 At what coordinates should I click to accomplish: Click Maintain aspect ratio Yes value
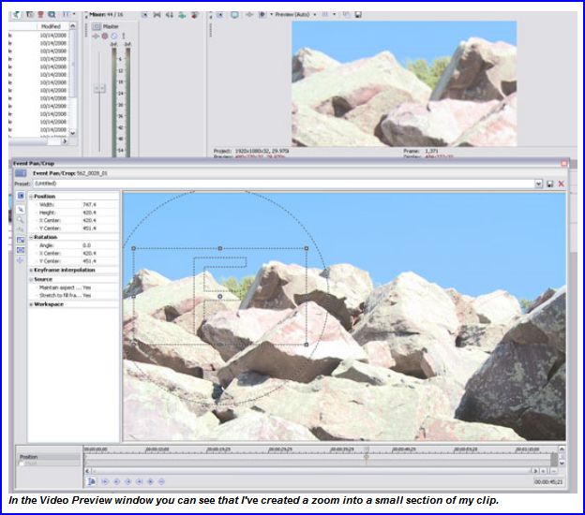[x=87, y=287]
